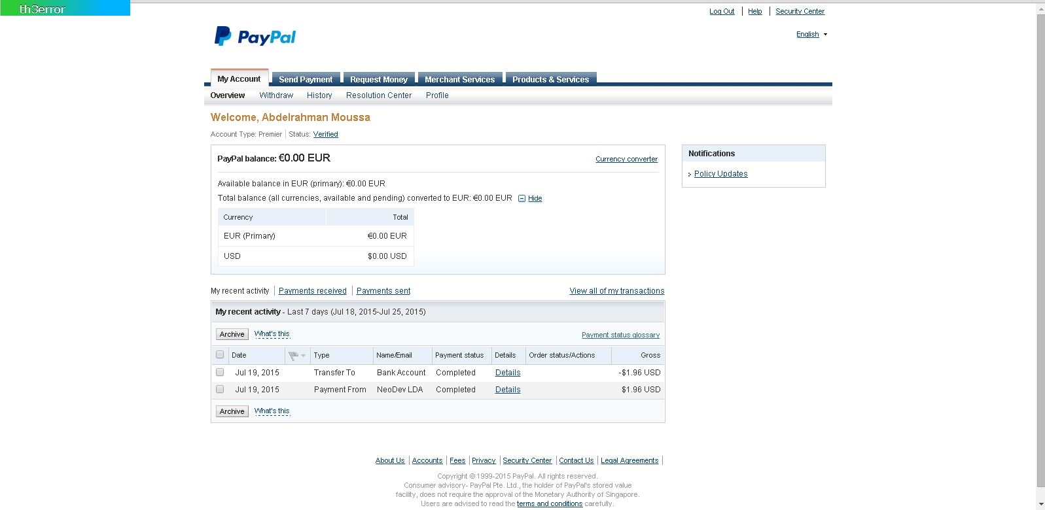Check the box for the Transfer To row
Viewport: 1045px width, 510px height.
220,372
